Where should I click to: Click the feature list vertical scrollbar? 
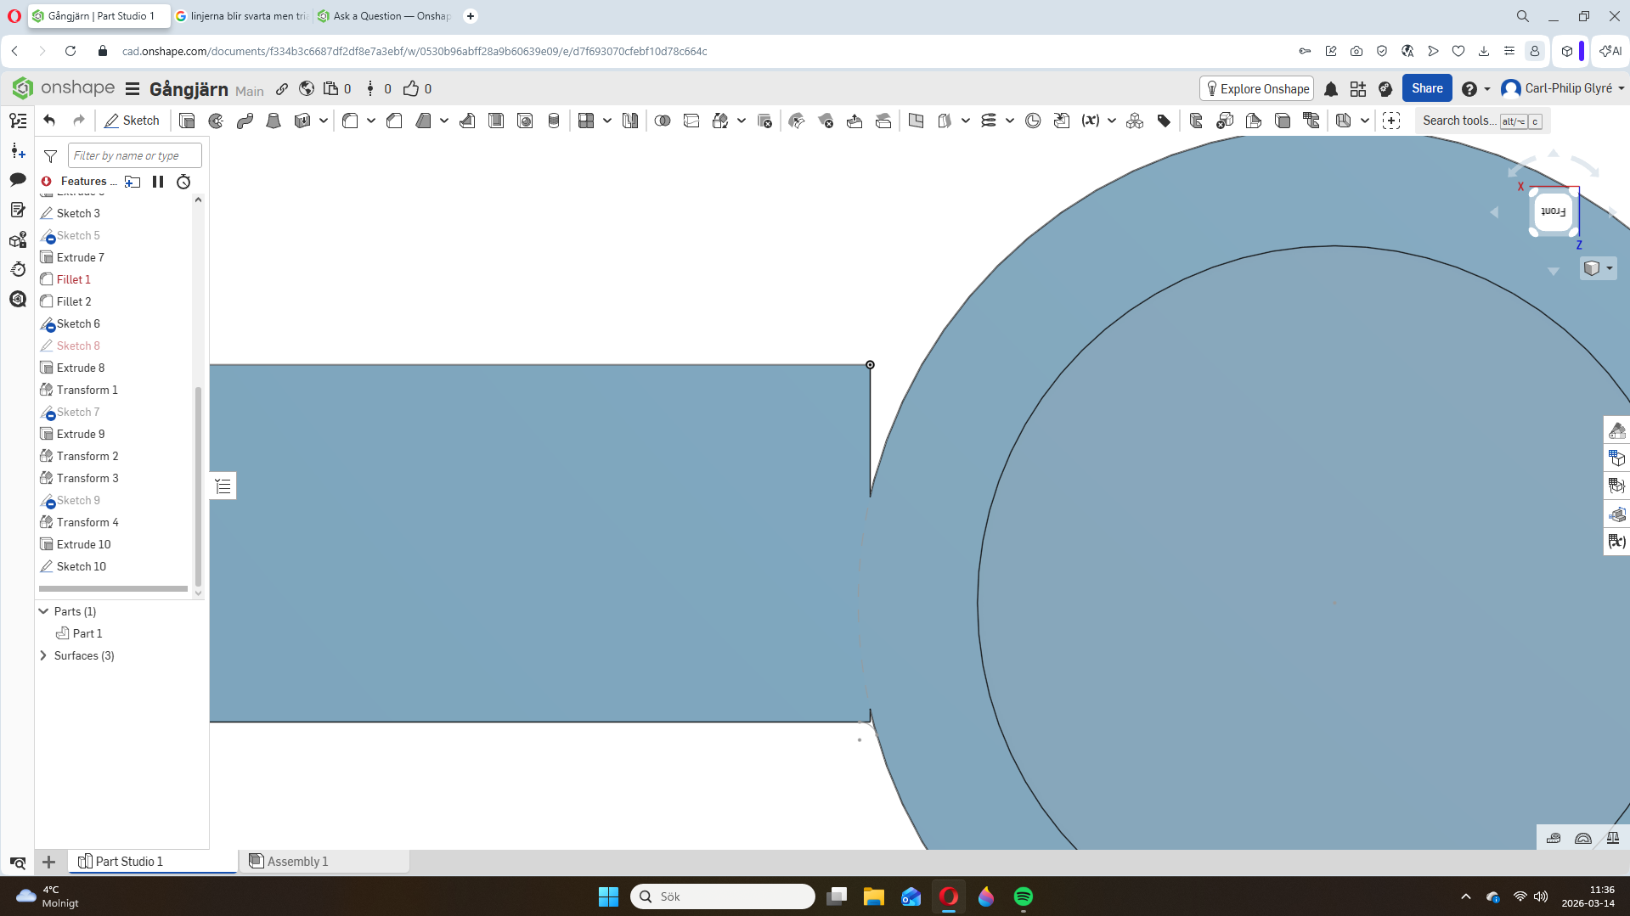[198, 486]
